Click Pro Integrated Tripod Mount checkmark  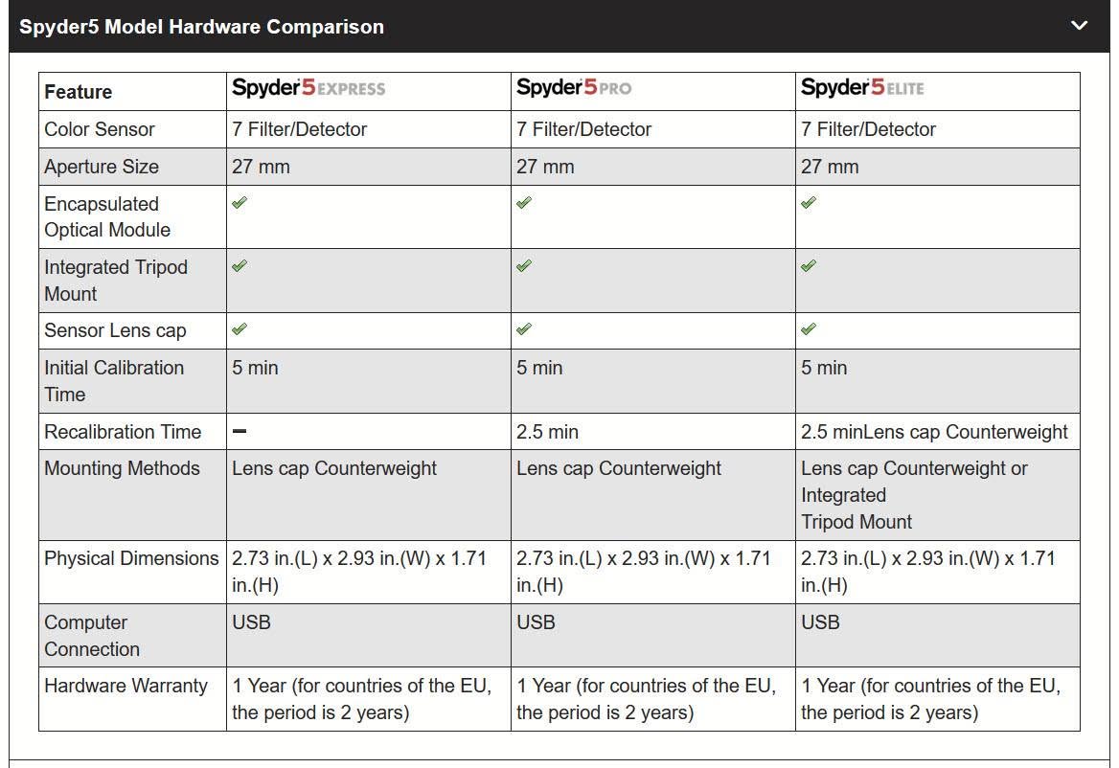click(x=525, y=265)
